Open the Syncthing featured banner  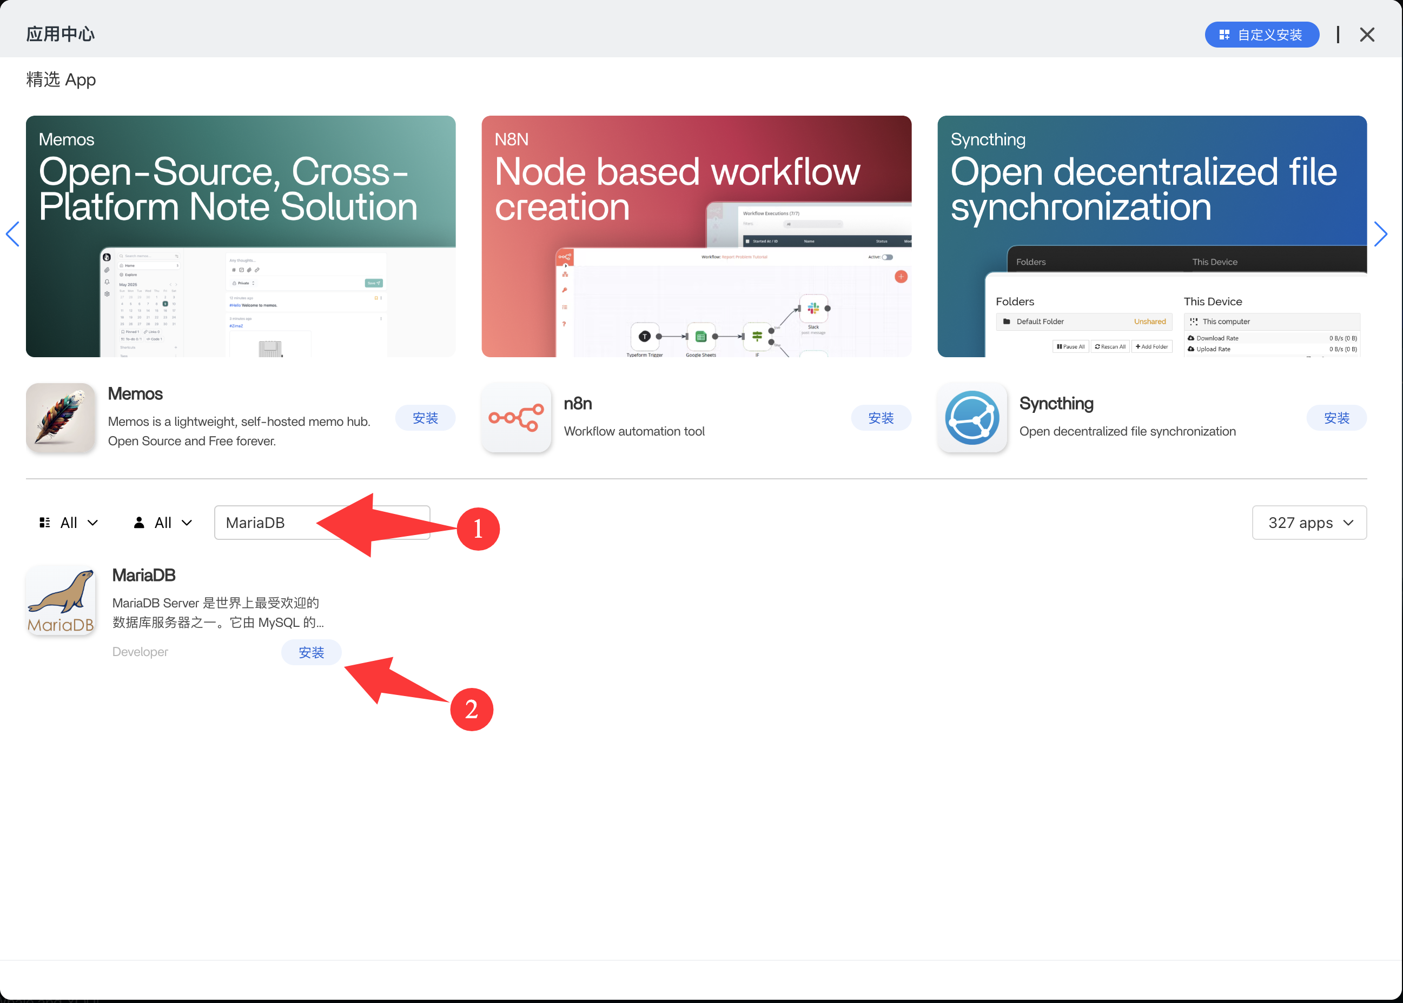pos(1151,236)
